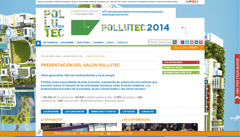240x137 pixels.
Task: Open Instrumentation Metrology Automation top link
Action: pyautogui.click(x=92, y=2)
